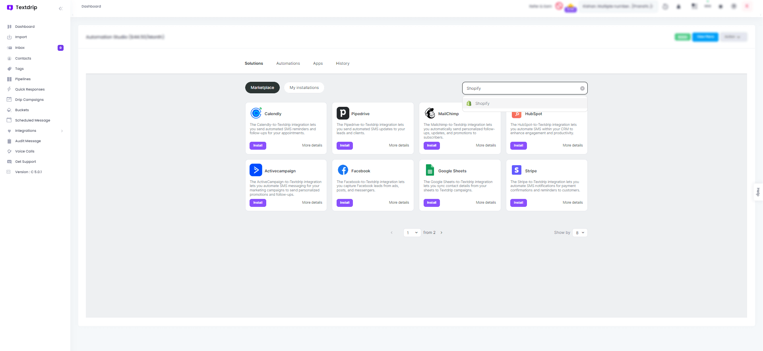View more details for Facebook

click(x=399, y=202)
